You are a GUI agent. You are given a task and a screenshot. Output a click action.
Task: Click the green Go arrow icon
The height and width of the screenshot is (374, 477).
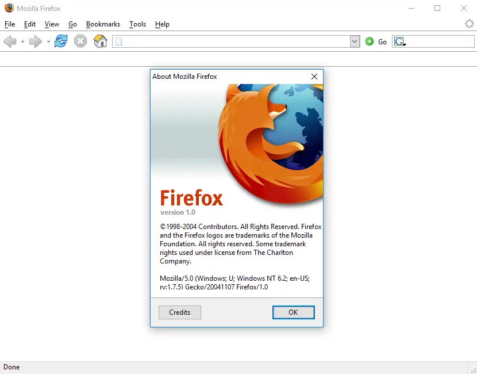368,41
